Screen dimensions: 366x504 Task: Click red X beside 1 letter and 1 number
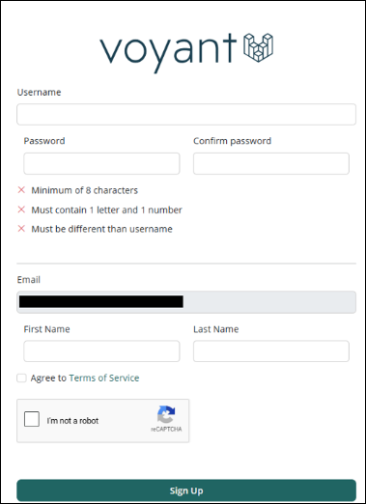(21, 210)
